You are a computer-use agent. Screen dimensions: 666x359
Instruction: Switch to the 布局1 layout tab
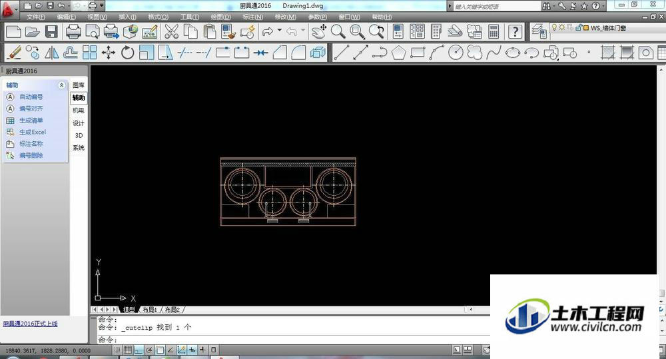[149, 310]
